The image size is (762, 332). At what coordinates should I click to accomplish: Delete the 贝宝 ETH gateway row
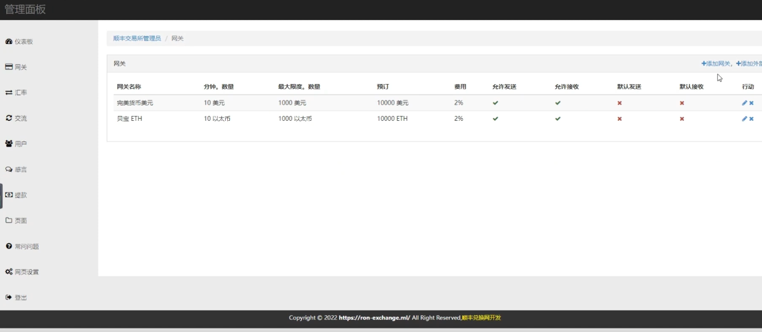click(x=751, y=119)
